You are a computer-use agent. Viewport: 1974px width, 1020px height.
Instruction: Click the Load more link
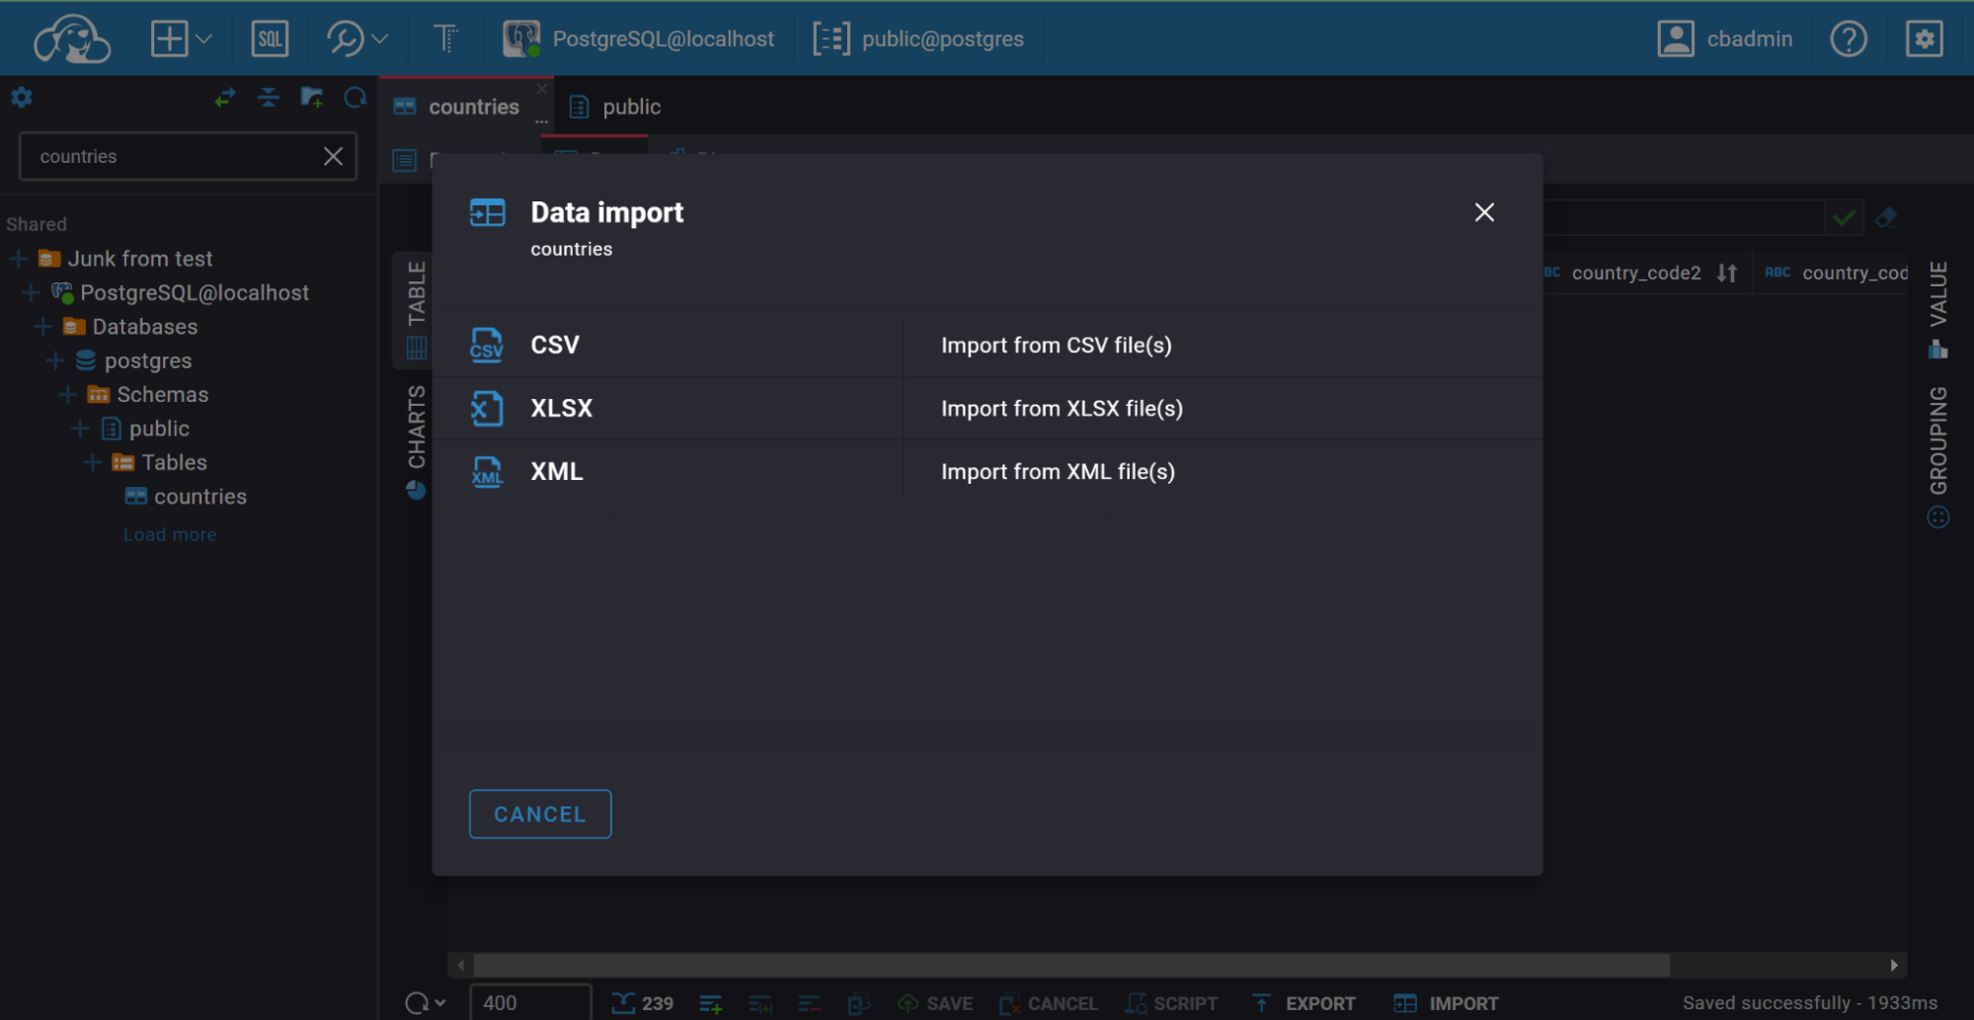[170, 534]
